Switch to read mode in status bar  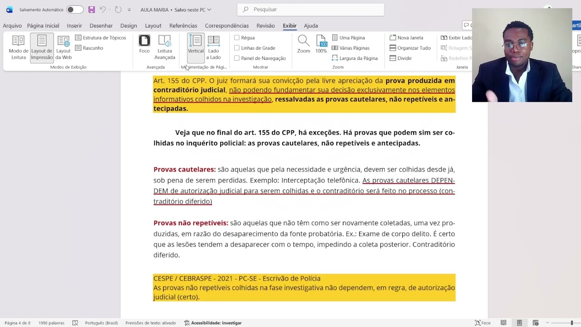tap(503, 323)
